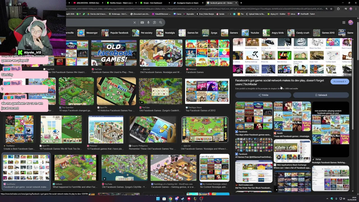Viewport: 359px width, 202px height.
Task: Open the Esquire Philippines image result
Action: point(153,130)
